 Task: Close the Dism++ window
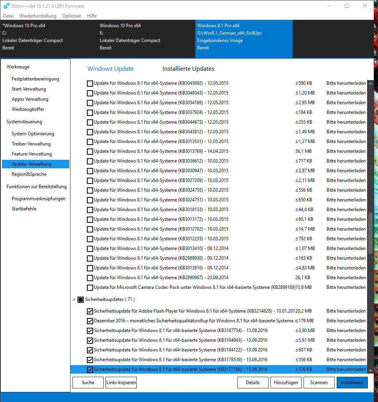[x=365, y=6]
